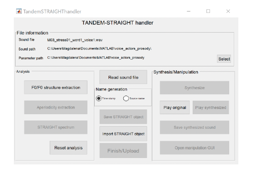Choose the Source name radio option
Screen dimensions: 254x169
[126, 98]
